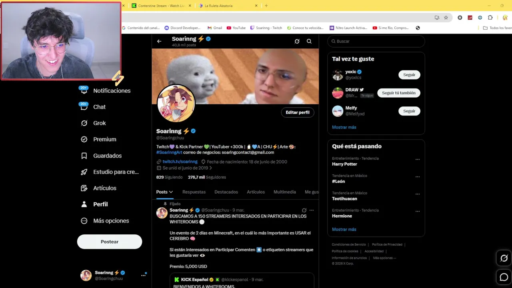Screen dimensions: 512x288
Task: Switch to the Multimedia tab
Action: pos(285,192)
